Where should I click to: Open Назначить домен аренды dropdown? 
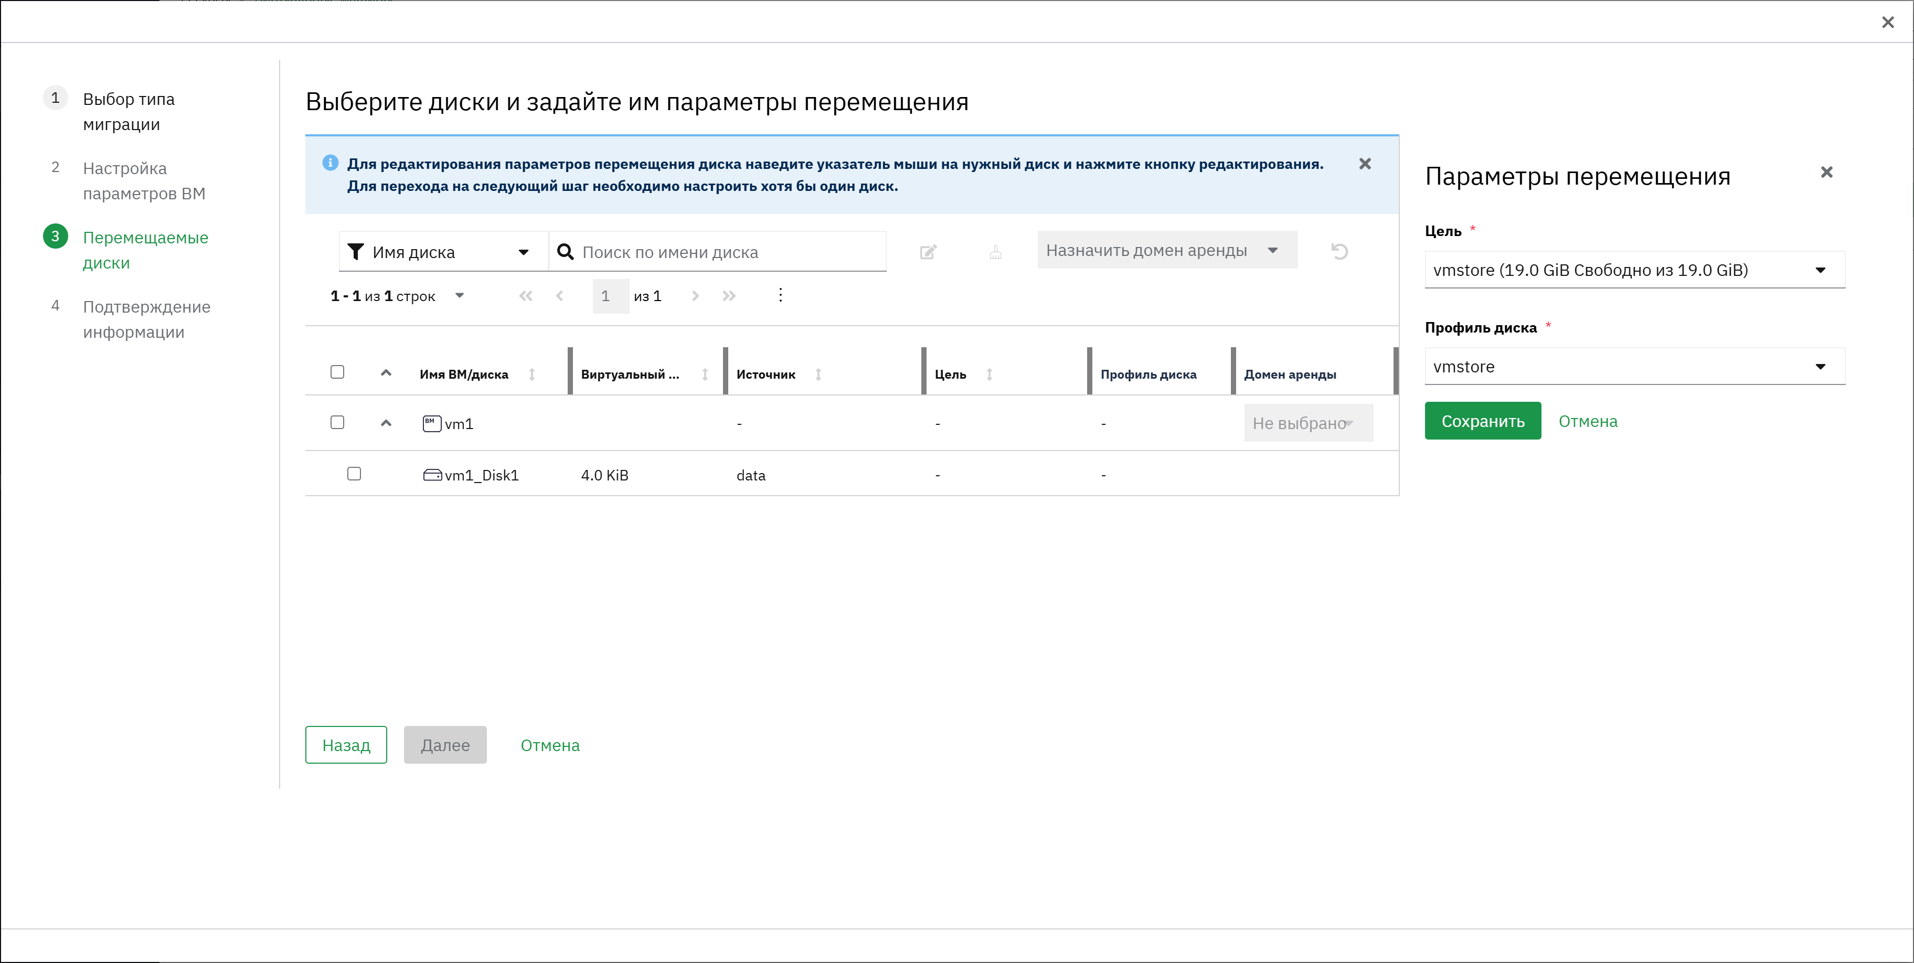[x=1167, y=250]
